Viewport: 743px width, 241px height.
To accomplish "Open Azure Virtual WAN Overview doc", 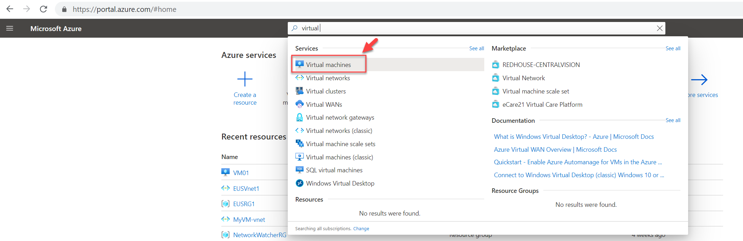I will pyautogui.click(x=555, y=149).
